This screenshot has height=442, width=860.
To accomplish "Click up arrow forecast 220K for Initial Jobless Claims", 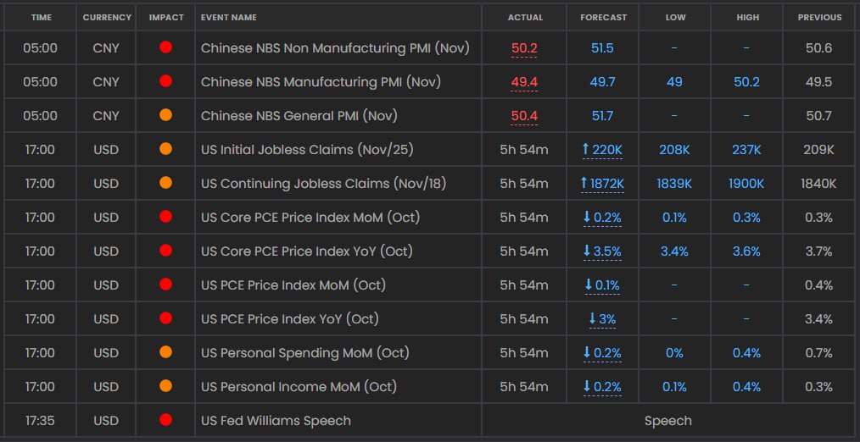I will [586, 150].
